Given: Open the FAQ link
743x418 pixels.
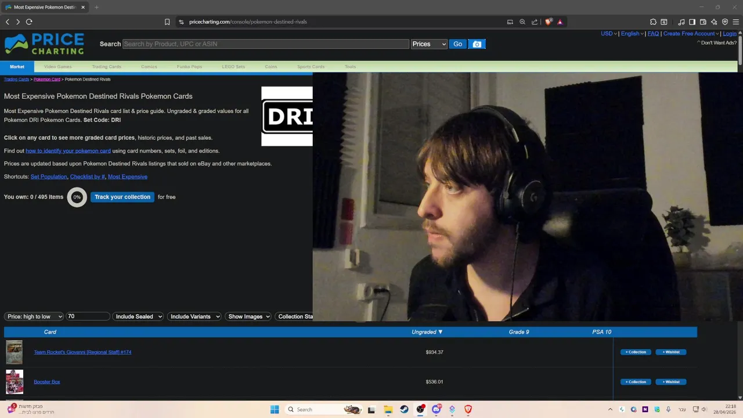Looking at the screenshot, I should (653, 34).
